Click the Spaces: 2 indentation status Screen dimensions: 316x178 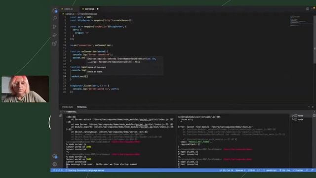tap(240, 170)
